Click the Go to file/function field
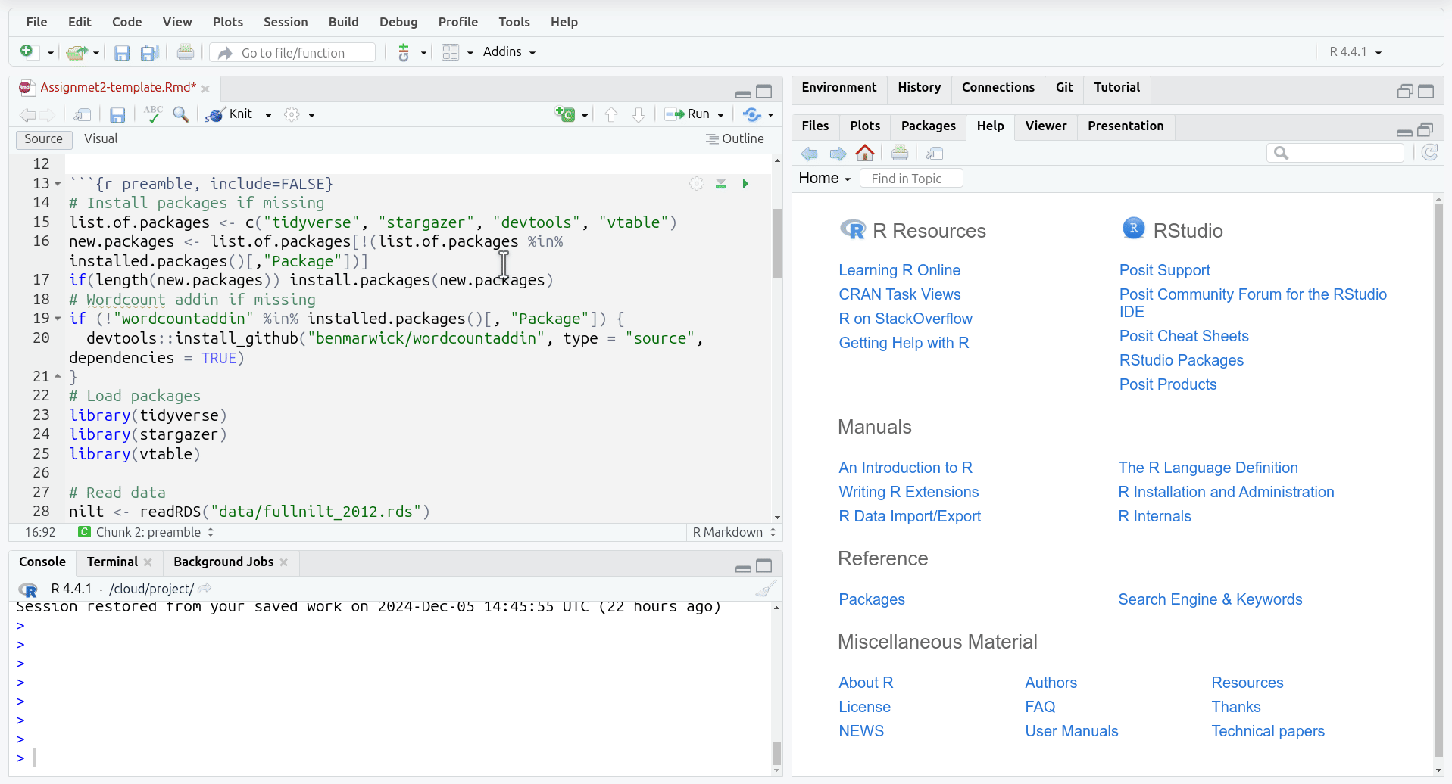This screenshot has height=784, width=1452. coord(294,52)
